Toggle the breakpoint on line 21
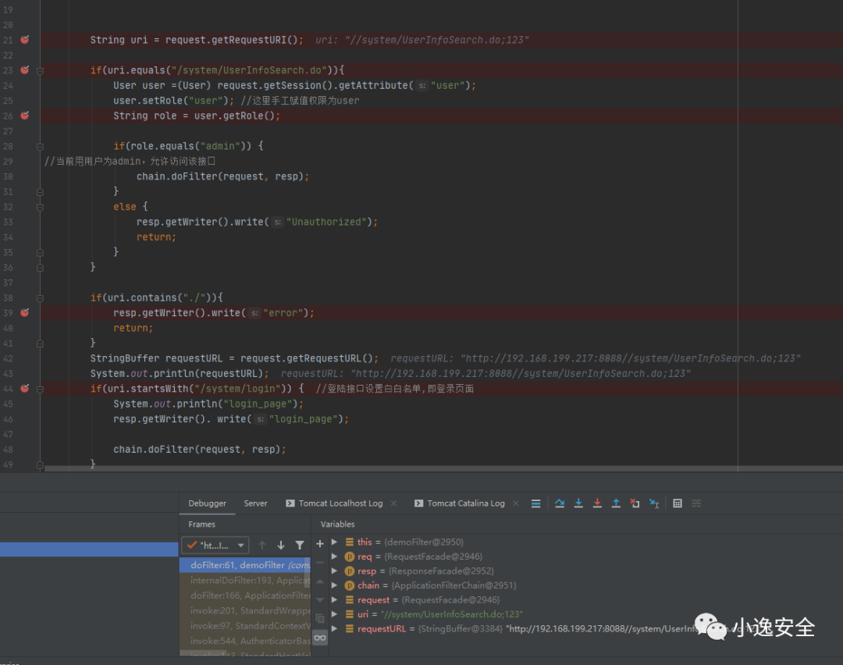The height and width of the screenshot is (665, 843). (25, 39)
